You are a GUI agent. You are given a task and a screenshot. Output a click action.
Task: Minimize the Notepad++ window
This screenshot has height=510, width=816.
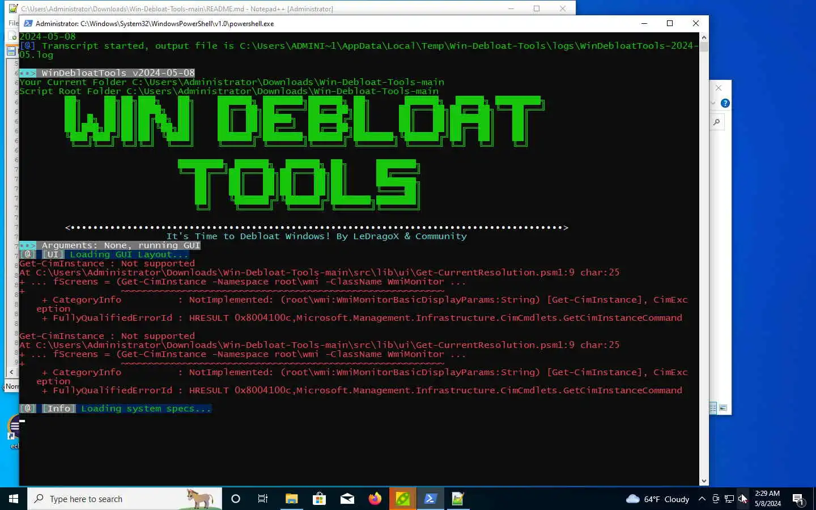click(x=511, y=8)
